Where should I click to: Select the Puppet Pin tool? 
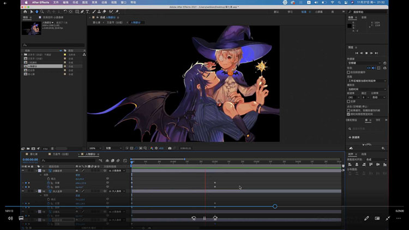[117, 11]
